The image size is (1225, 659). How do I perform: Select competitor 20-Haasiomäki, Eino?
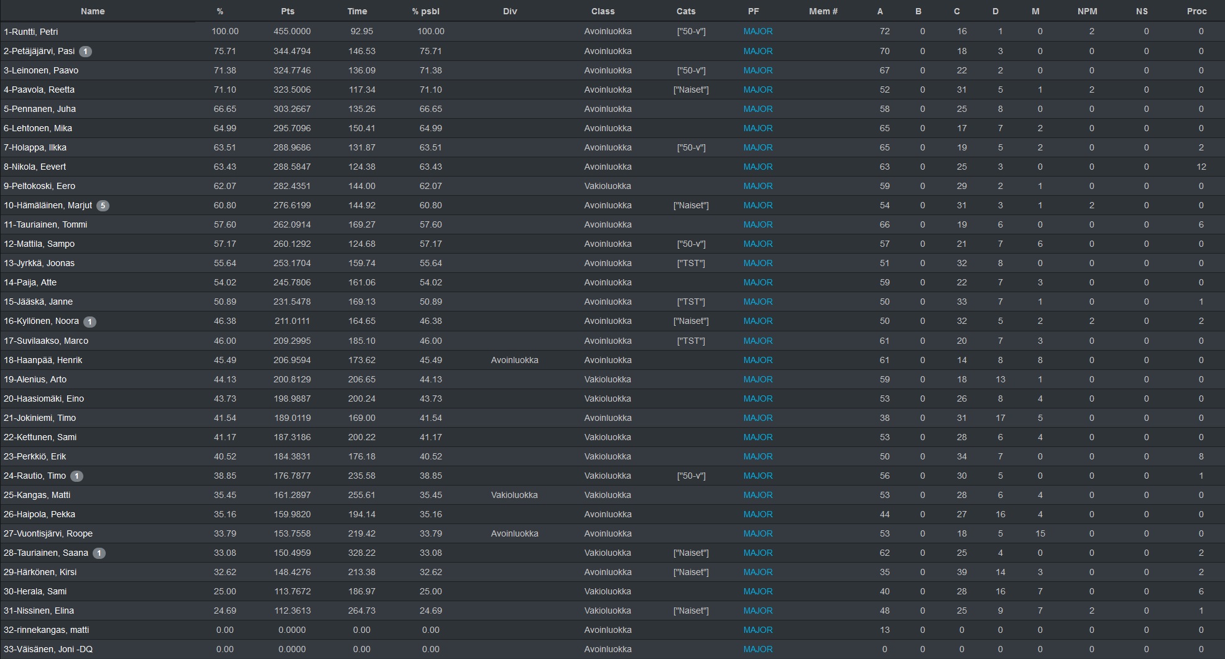44,399
